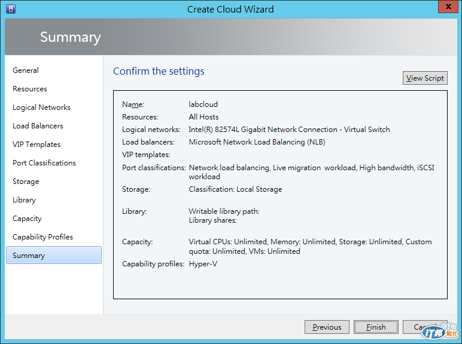This screenshot has width=462, height=344.
Task: Select the Storage wizard step
Action: click(26, 182)
